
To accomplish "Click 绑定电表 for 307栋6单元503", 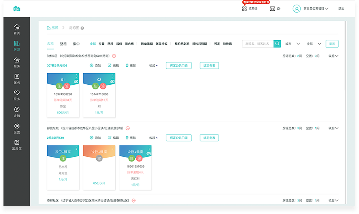I will [209, 65].
